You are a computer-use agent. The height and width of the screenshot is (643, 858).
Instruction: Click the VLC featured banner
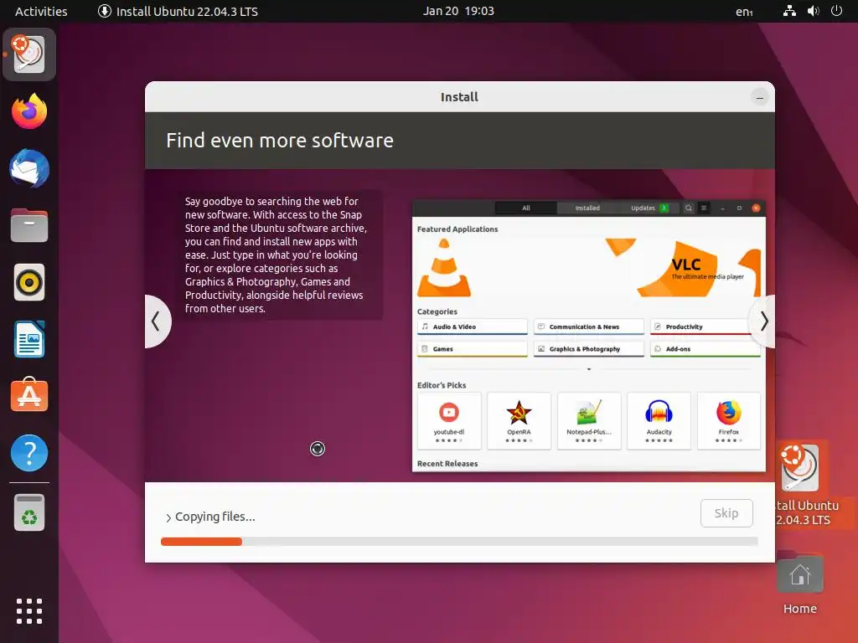[589, 268]
